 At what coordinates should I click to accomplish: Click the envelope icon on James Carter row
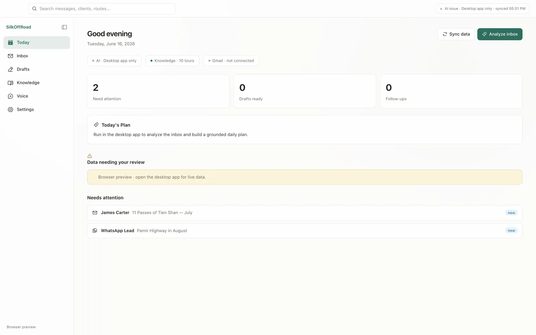[95, 213]
